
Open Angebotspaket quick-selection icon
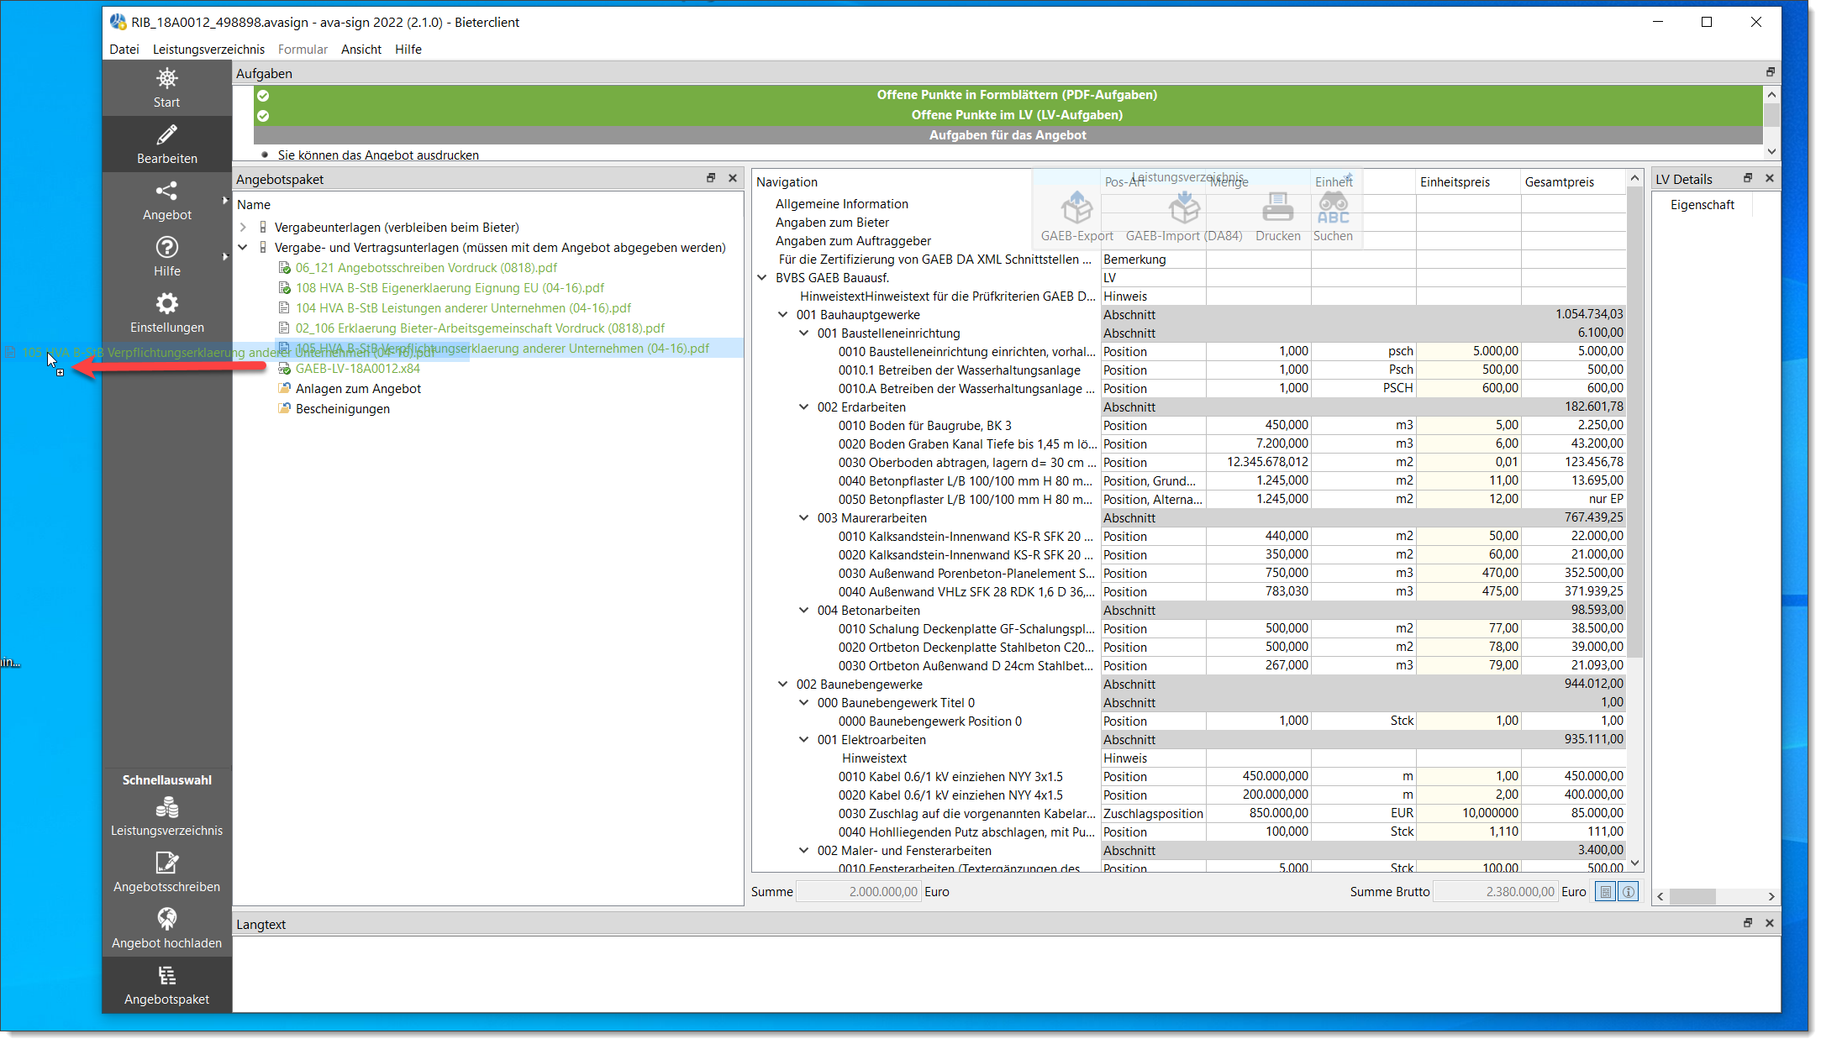(166, 976)
